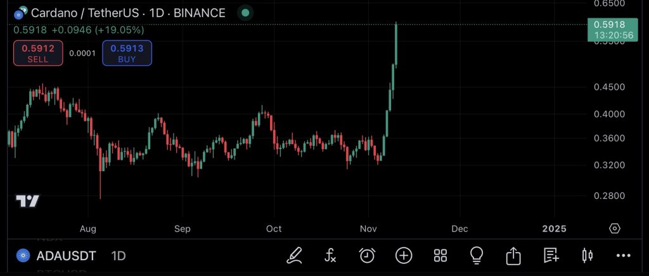Open the drawing tools pencil icon

click(294, 255)
